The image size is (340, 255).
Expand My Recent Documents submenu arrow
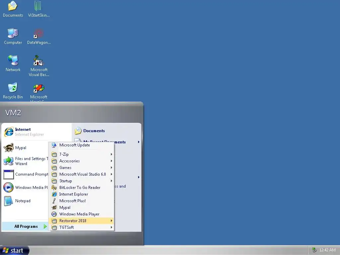pos(138,142)
